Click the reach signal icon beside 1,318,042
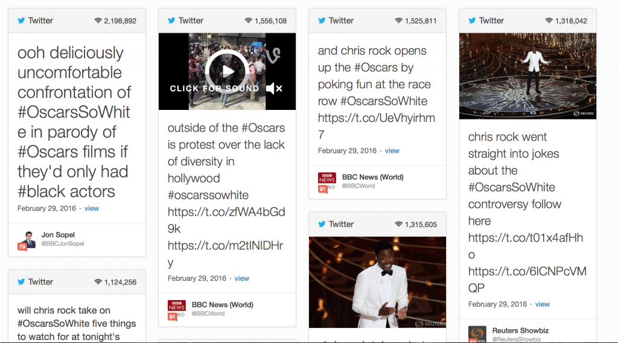Screen dimensions: 618x343 coord(549,21)
